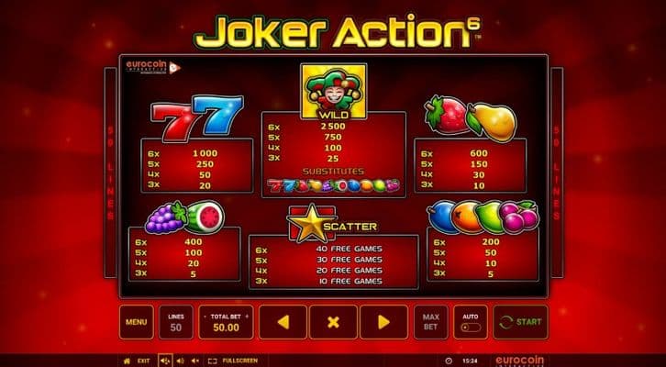Click the LINES 50 selector

tap(176, 322)
